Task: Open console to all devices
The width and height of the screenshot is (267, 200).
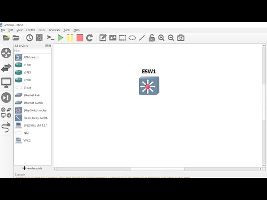Action: click(x=51, y=38)
